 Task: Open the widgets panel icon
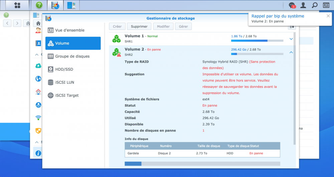[x=326, y=5]
